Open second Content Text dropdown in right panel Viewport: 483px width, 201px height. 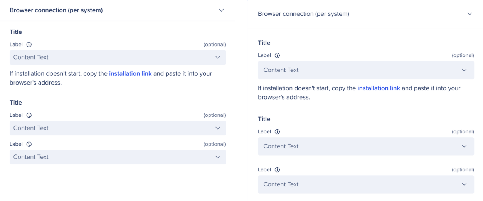pos(366,146)
